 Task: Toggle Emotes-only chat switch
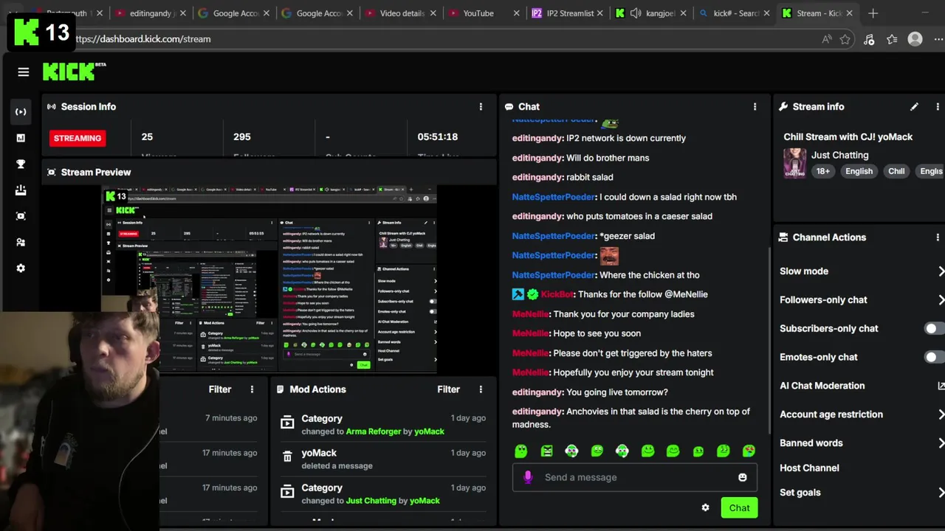click(934, 357)
